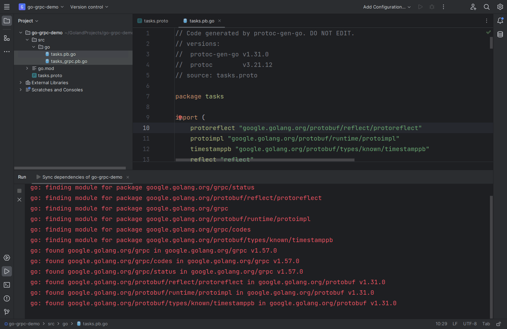Open Search Everywhere with the magnifier icon
The image size is (507, 329).
487,7
